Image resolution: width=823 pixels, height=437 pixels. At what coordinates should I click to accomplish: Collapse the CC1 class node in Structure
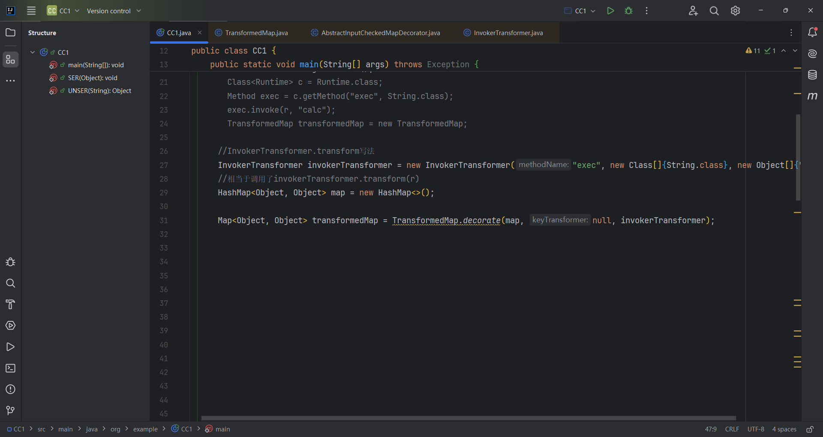tap(33, 52)
